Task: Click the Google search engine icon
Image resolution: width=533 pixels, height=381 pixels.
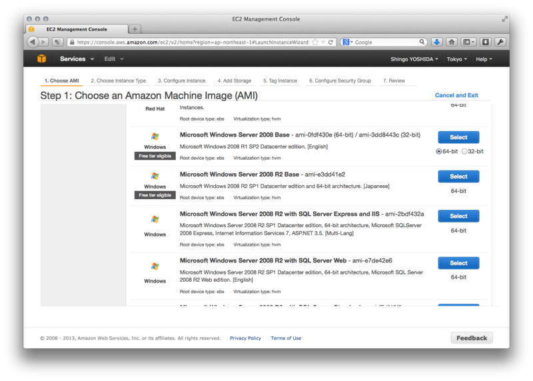Action: coord(346,42)
